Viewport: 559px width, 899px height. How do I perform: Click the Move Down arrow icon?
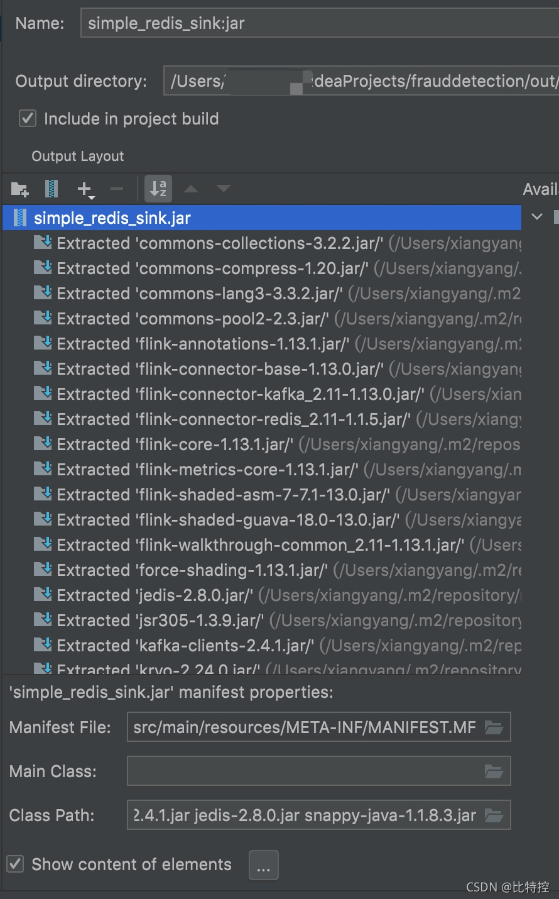(224, 189)
